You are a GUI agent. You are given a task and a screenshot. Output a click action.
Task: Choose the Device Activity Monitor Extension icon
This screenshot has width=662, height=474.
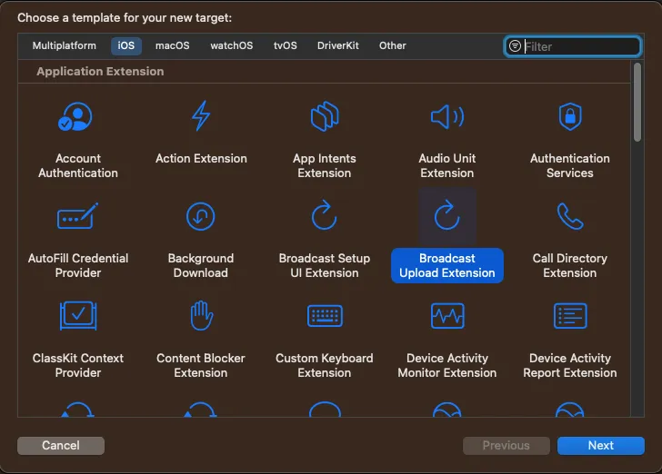point(447,316)
